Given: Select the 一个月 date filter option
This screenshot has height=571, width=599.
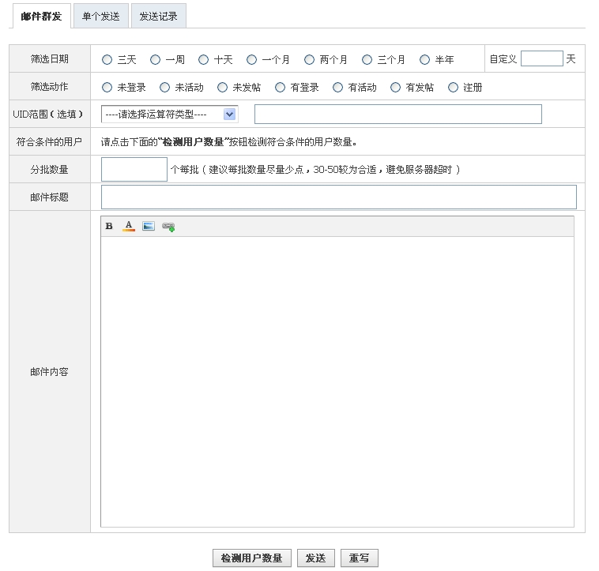Looking at the screenshot, I should point(252,59).
